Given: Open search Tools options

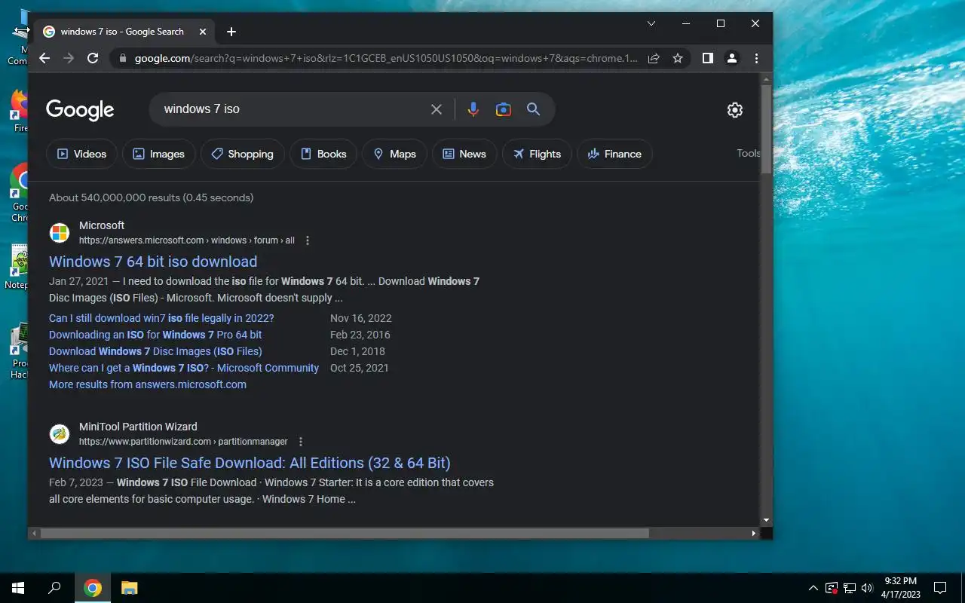Looking at the screenshot, I should coord(748,153).
